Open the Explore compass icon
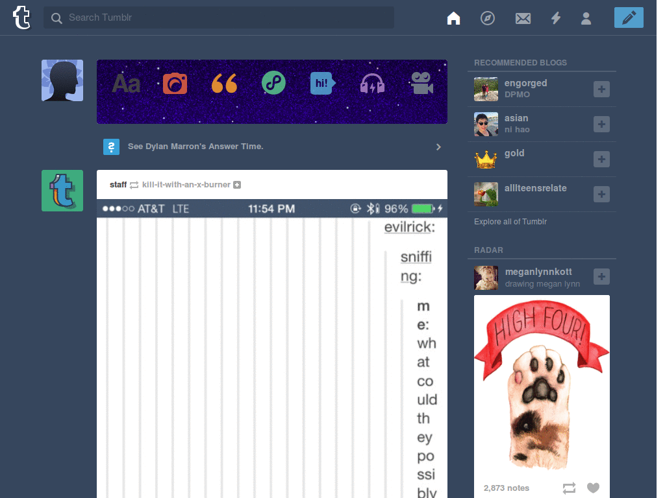Image resolution: width=665 pixels, height=498 pixels. 487,18
